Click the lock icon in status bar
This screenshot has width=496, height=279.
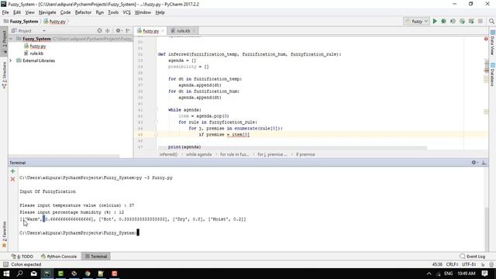[x=483, y=264]
